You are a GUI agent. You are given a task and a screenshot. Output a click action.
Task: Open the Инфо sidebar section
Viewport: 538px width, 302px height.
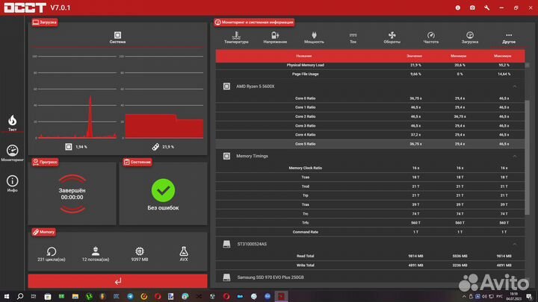(12, 183)
